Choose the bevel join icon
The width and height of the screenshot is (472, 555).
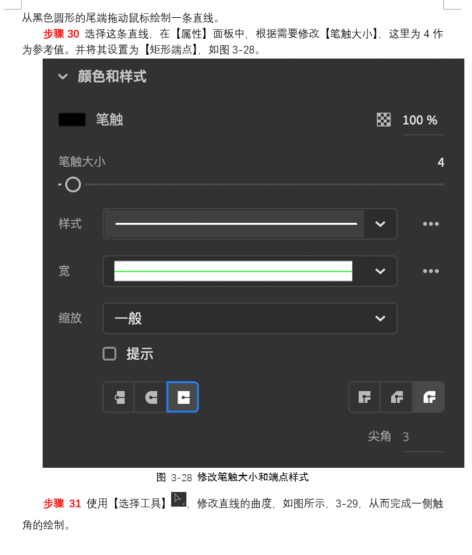tap(396, 397)
